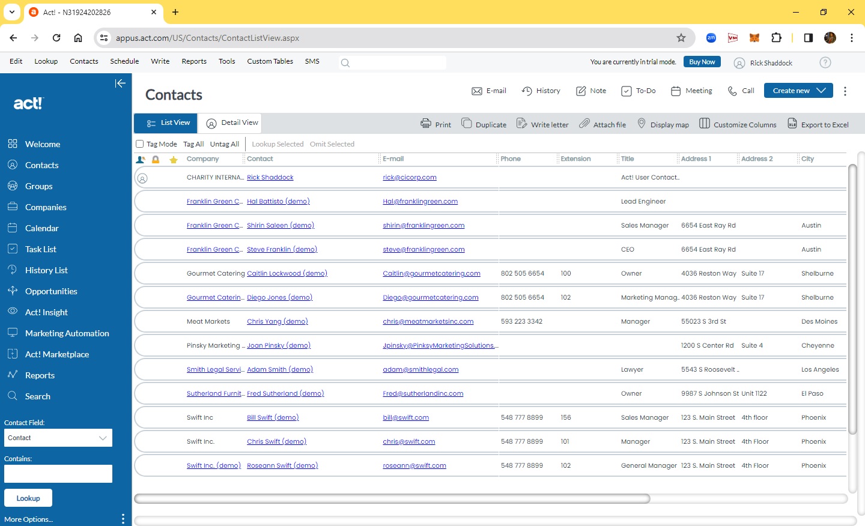The width and height of the screenshot is (865, 526).
Task: Select Caitlin Lockwood row circle
Action: [x=142, y=274]
